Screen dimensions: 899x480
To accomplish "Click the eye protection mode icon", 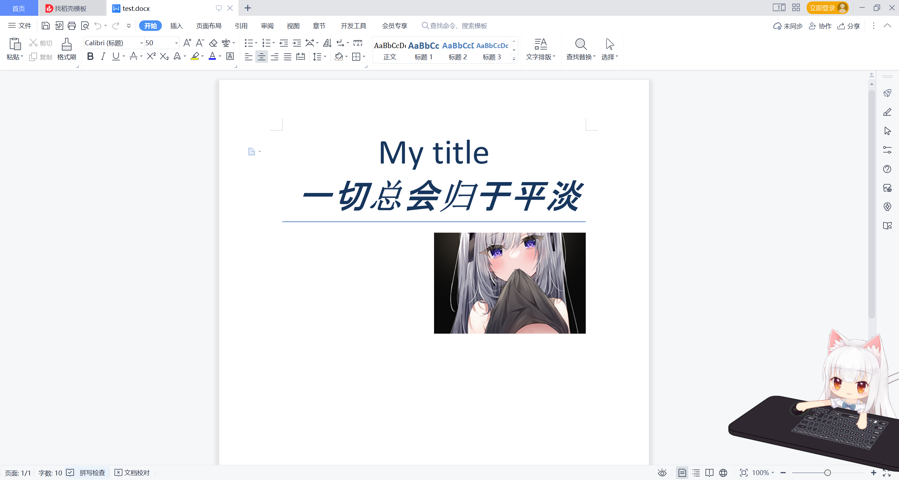I will [x=662, y=473].
